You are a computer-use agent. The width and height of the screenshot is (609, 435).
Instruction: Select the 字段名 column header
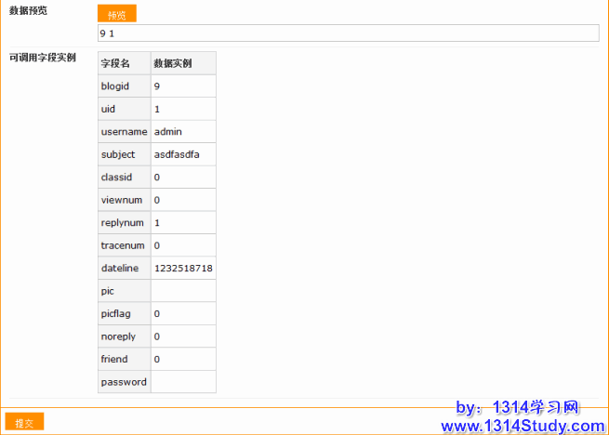[124, 63]
